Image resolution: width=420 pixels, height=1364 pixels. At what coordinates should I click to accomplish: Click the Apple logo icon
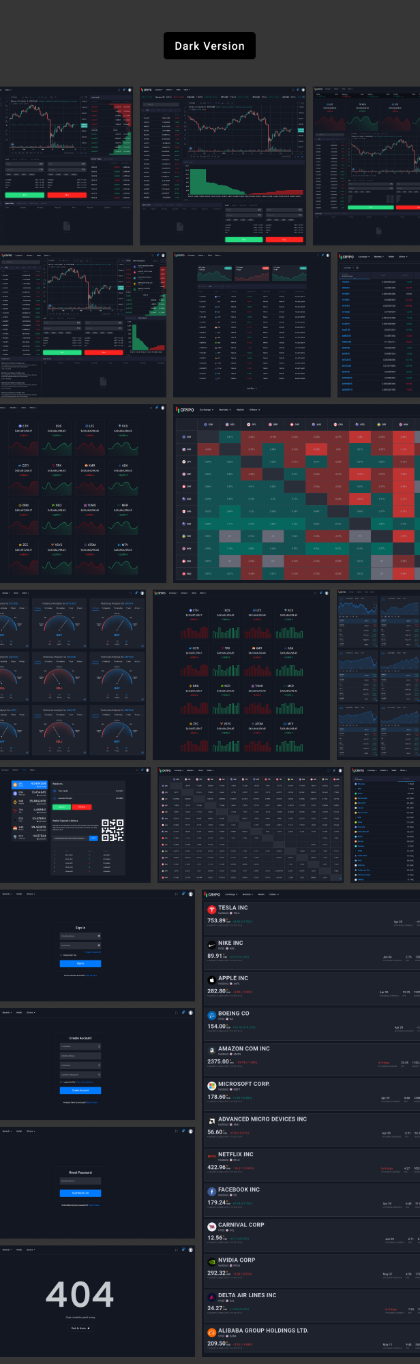click(x=212, y=980)
